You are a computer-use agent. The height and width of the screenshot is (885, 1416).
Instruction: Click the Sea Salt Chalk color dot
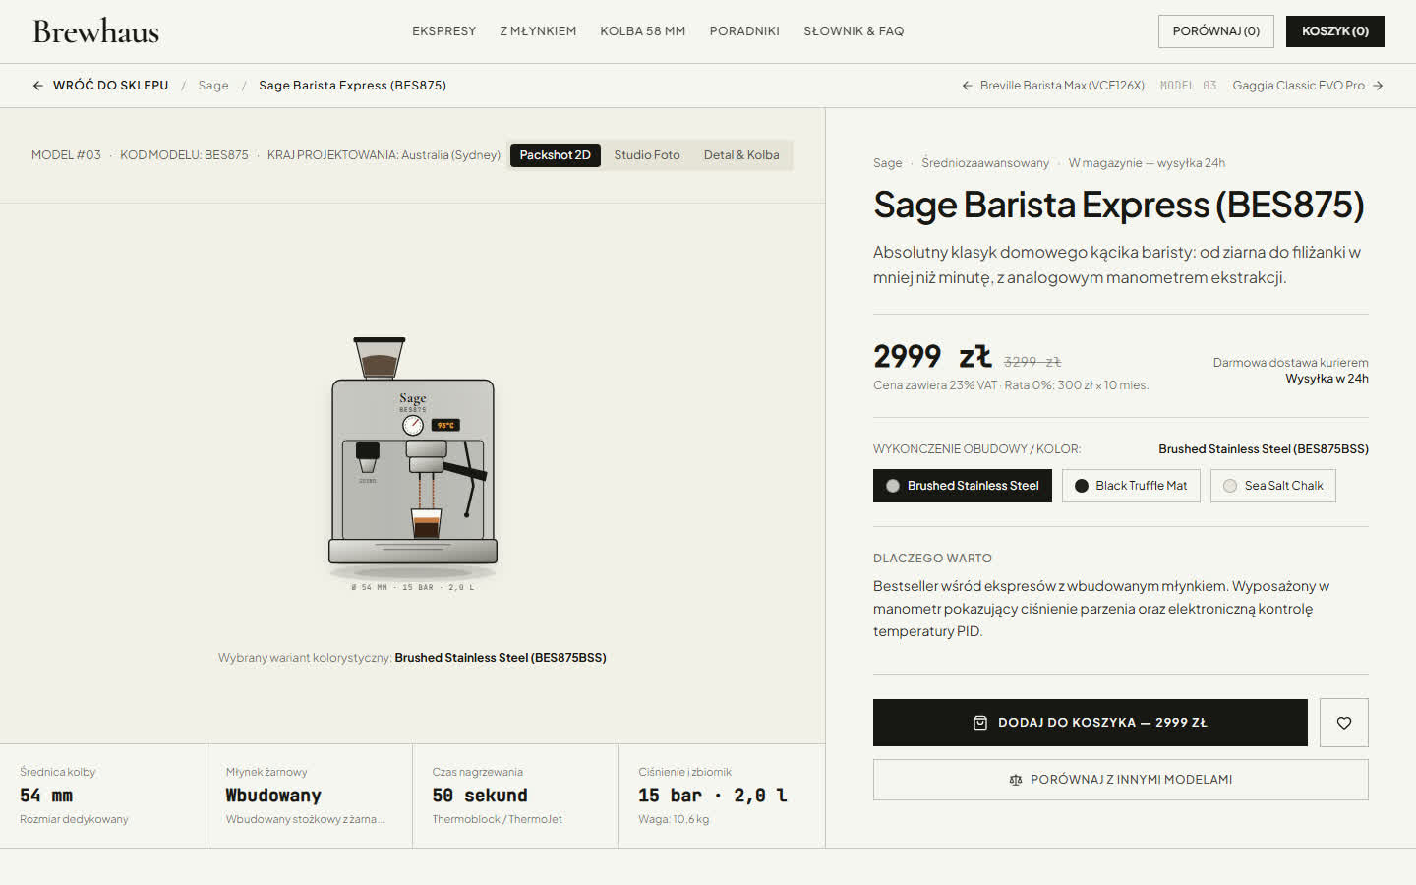1230,486
